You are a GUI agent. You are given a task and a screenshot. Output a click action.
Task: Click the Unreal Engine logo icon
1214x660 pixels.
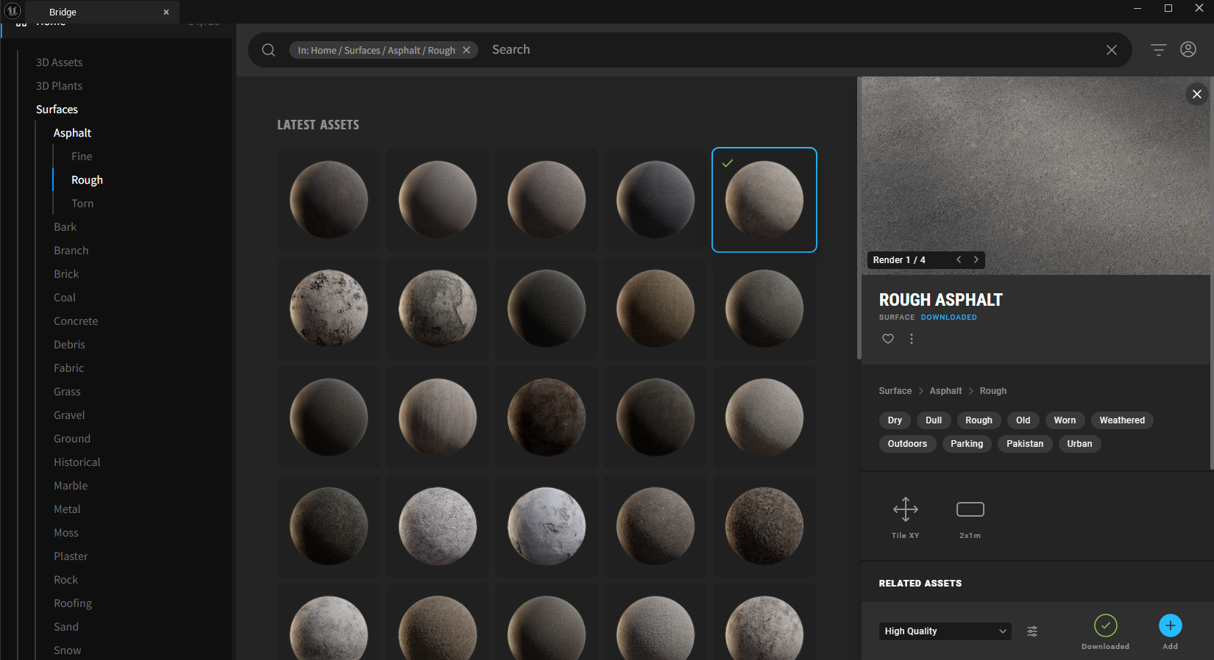13,11
